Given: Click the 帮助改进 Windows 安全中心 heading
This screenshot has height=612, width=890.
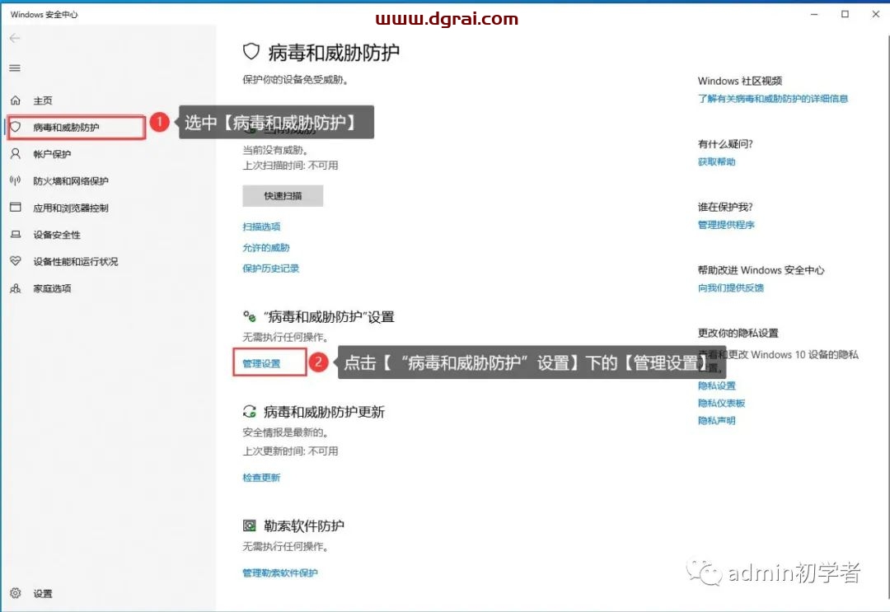Looking at the screenshot, I should click(761, 270).
